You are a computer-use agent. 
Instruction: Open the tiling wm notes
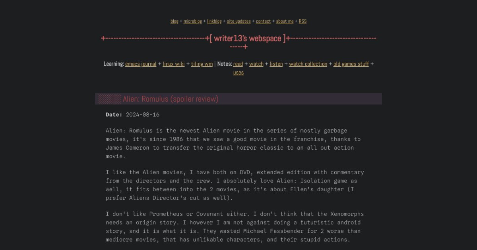(202, 64)
